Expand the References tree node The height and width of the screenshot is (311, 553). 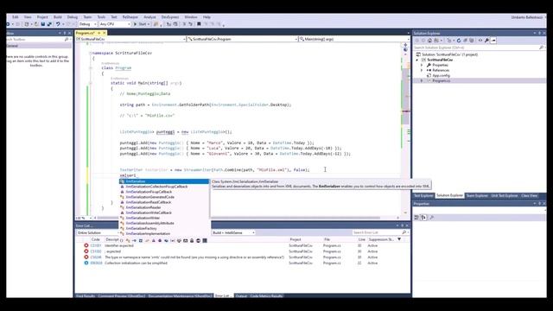(x=422, y=71)
